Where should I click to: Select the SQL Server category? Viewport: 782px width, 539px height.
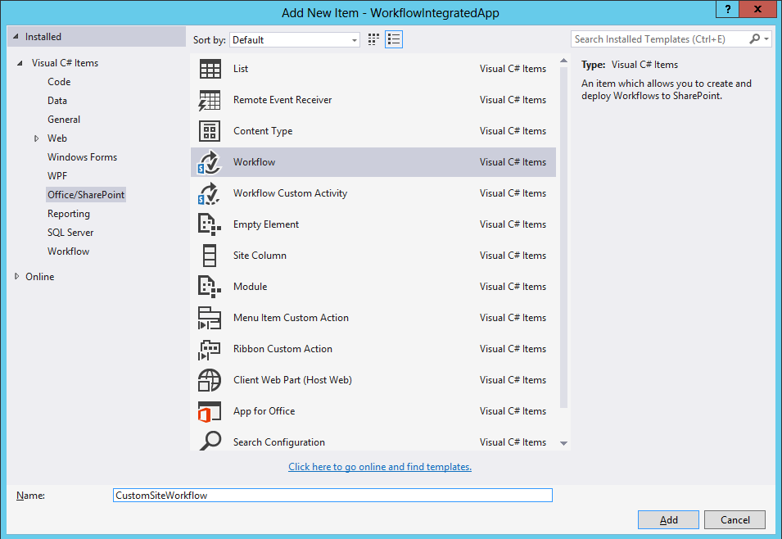70,233
